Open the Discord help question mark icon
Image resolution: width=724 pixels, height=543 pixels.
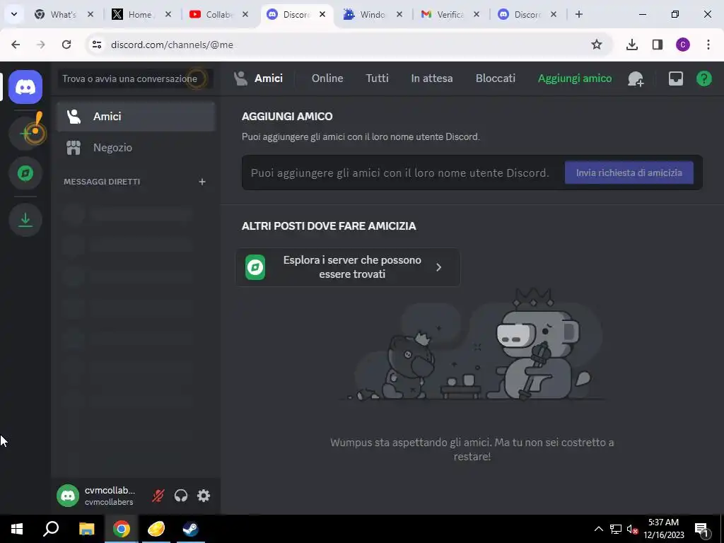point(703,79)
